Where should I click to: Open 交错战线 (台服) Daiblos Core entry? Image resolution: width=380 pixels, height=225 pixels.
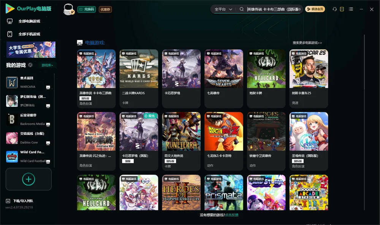(x=28, y=138)
